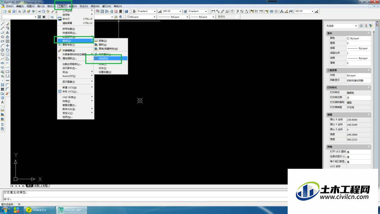
Task: Select the multiline Text tool (A)
Action: click(2, 102)
